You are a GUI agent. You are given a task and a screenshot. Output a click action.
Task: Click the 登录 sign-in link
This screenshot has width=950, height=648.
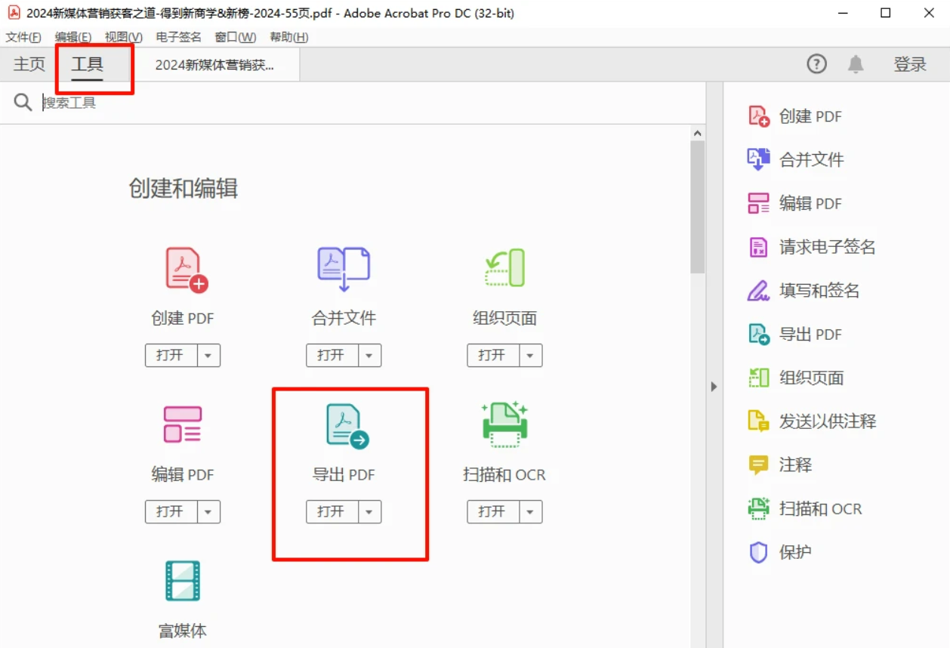coord(910,64)
